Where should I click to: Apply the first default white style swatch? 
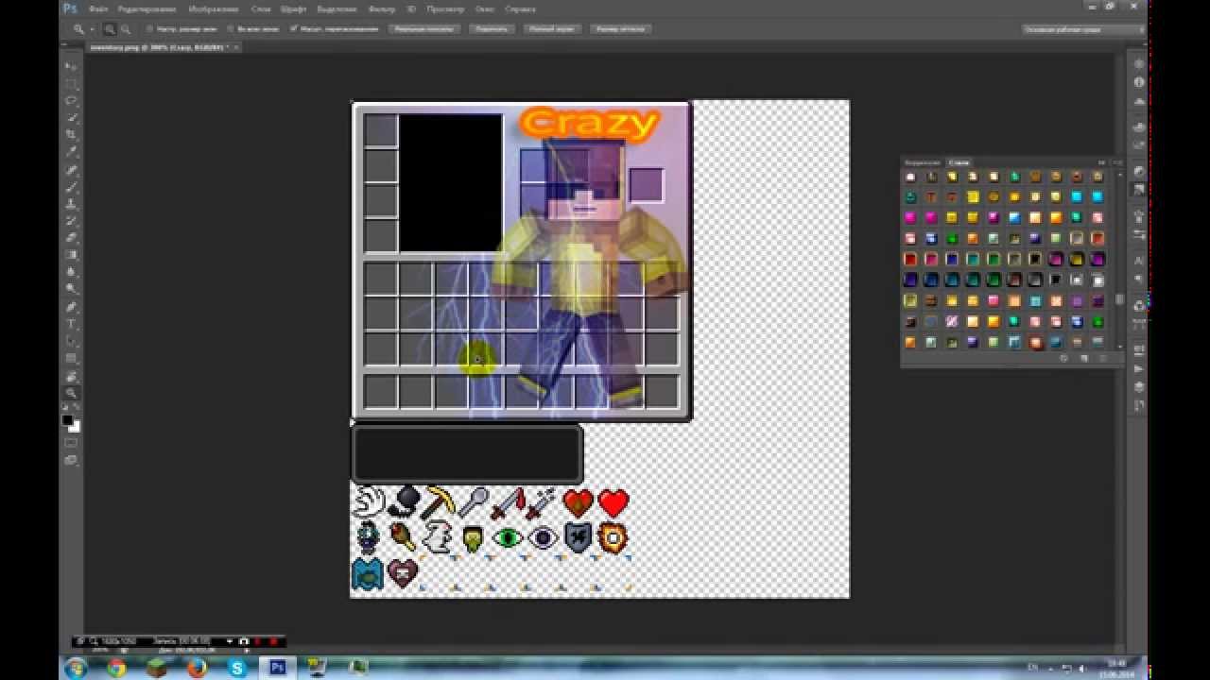(910, 177)
